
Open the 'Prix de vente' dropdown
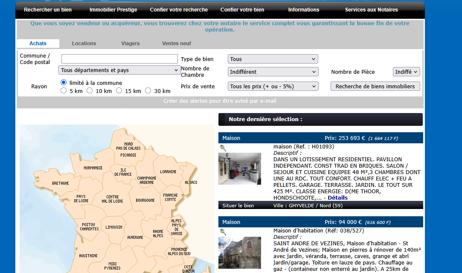tap(273, 87)
